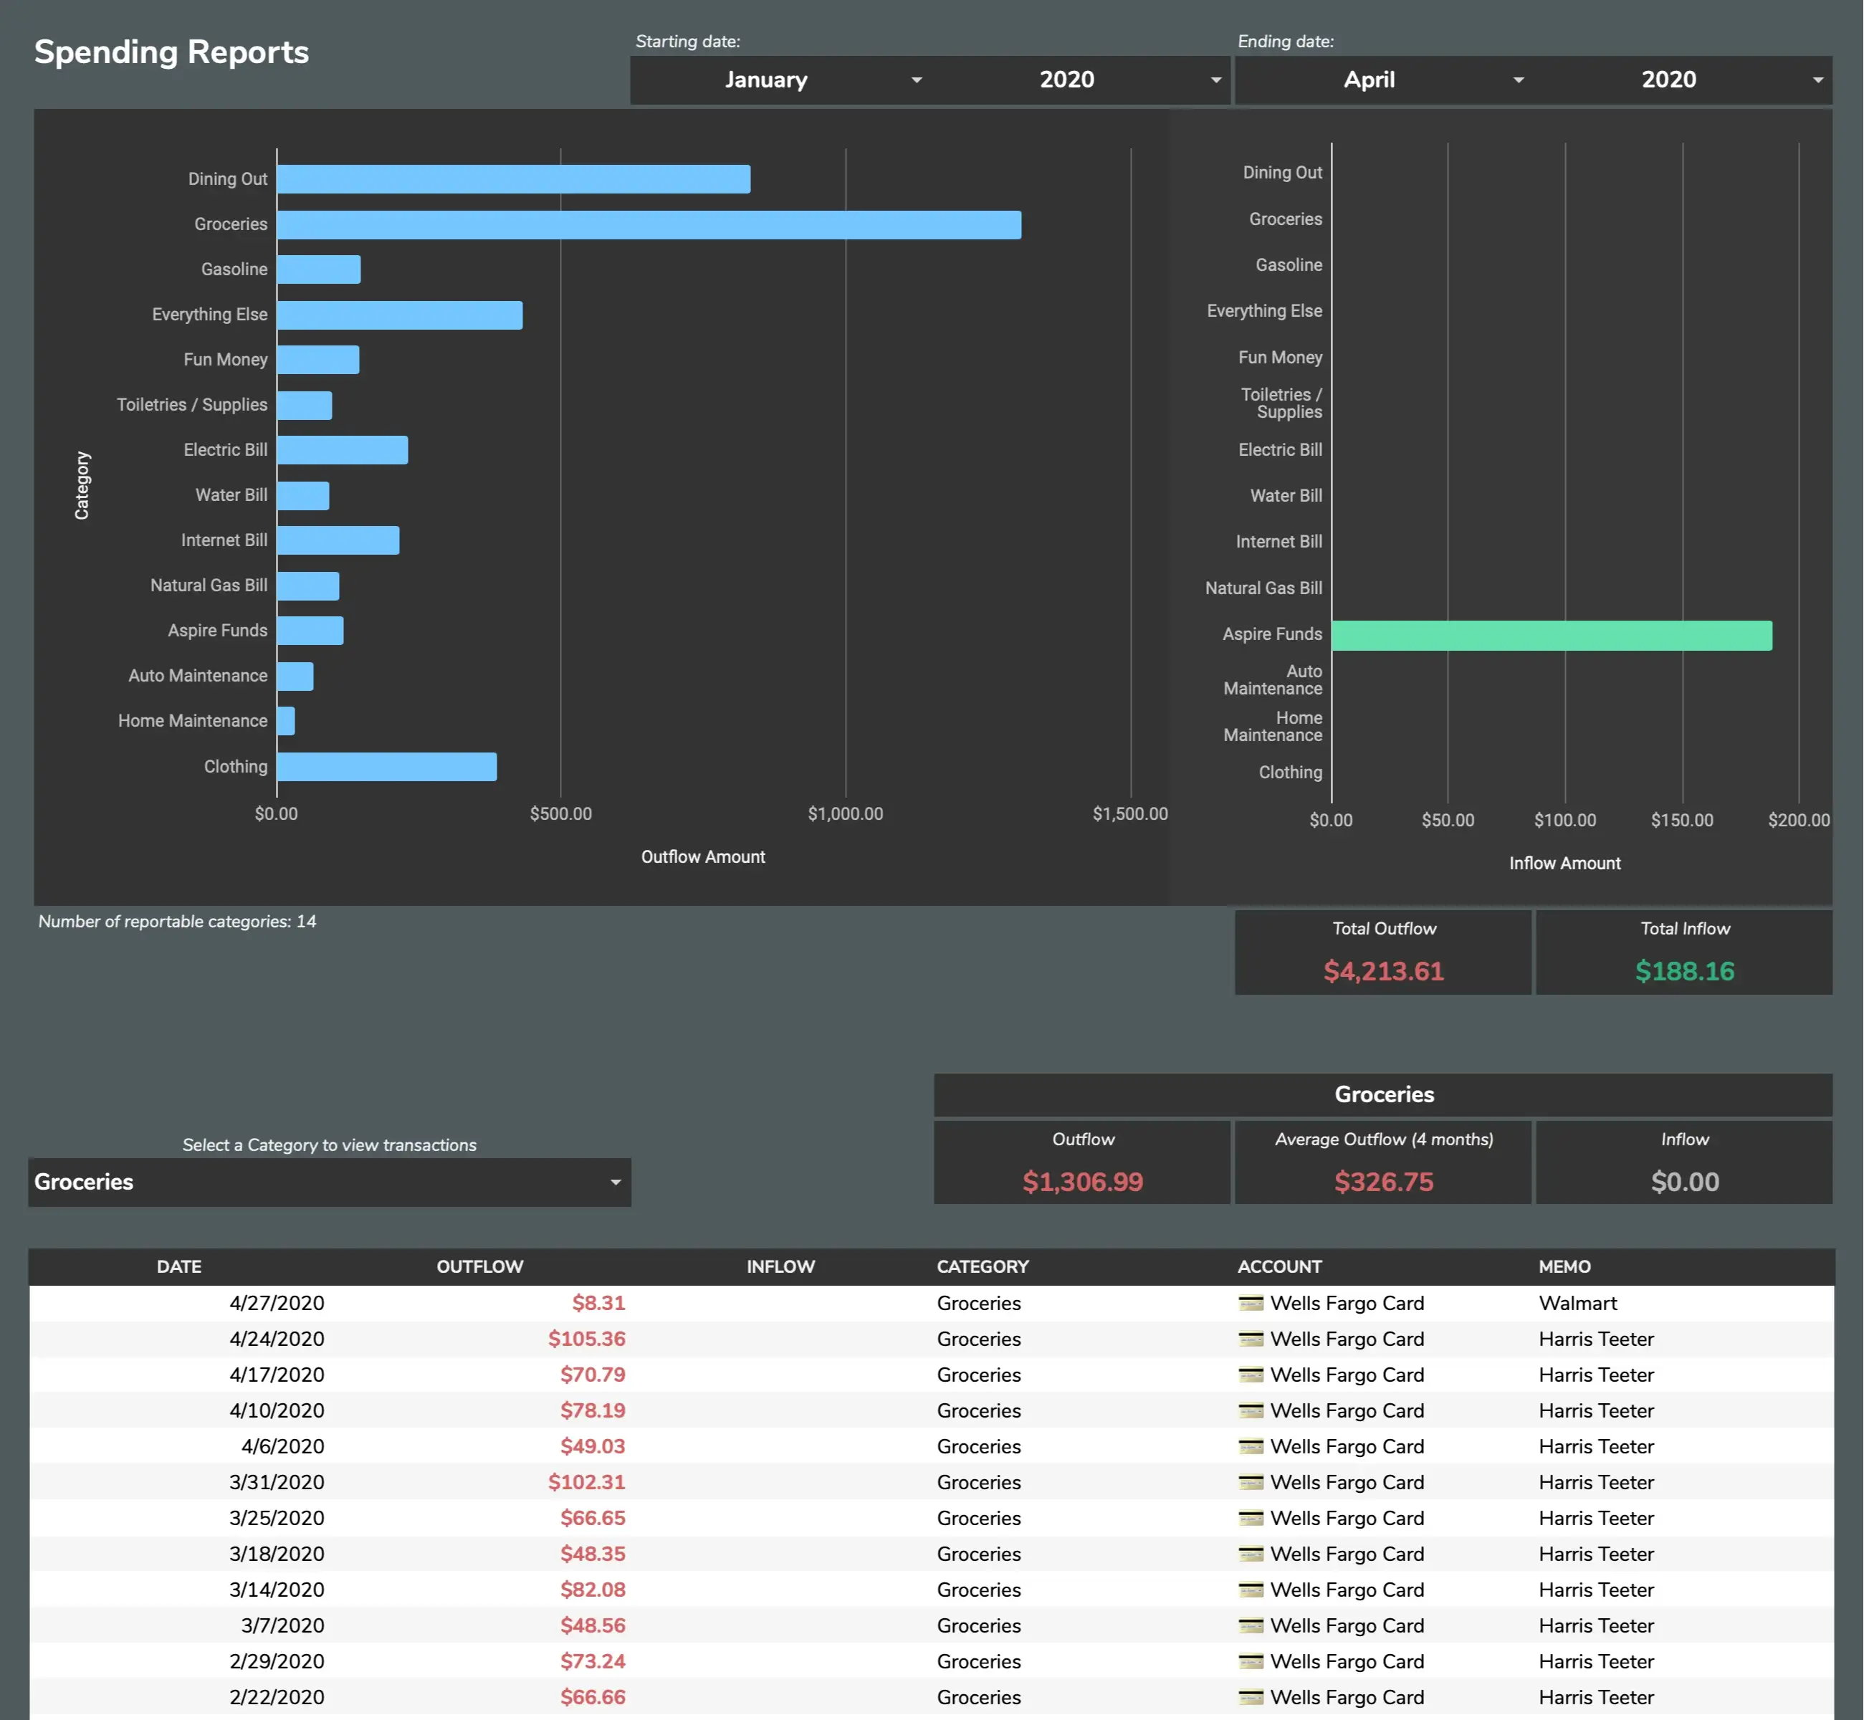The image size is (1864, 1720).
Task: Click the card icon in the 2/22/2020 row
Action: coord(1251,1697)
